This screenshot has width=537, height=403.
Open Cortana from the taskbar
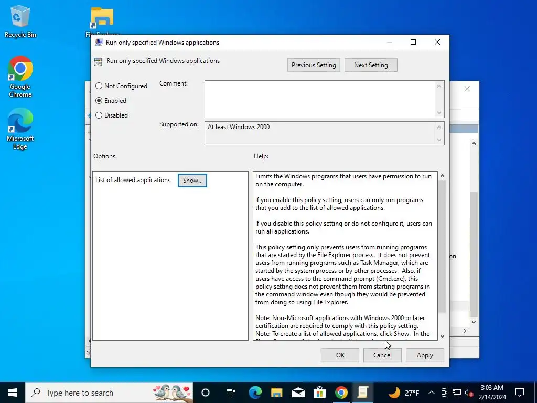point(206,393)
